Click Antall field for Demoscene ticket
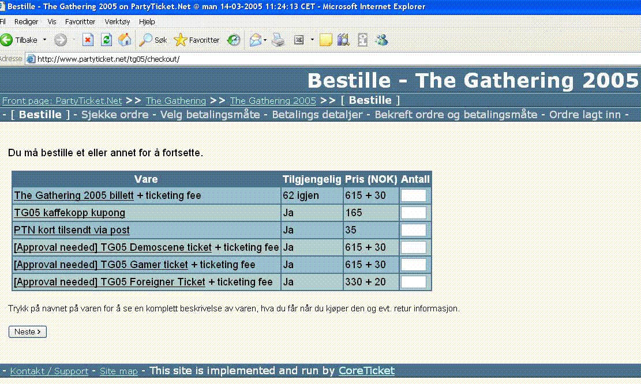This screenshot has height=384, width=641. (x=414, y=247)
